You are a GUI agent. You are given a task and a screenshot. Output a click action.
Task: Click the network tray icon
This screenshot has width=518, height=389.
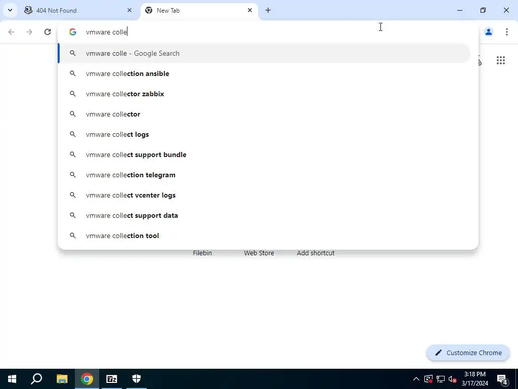click(x=441, y=379)
